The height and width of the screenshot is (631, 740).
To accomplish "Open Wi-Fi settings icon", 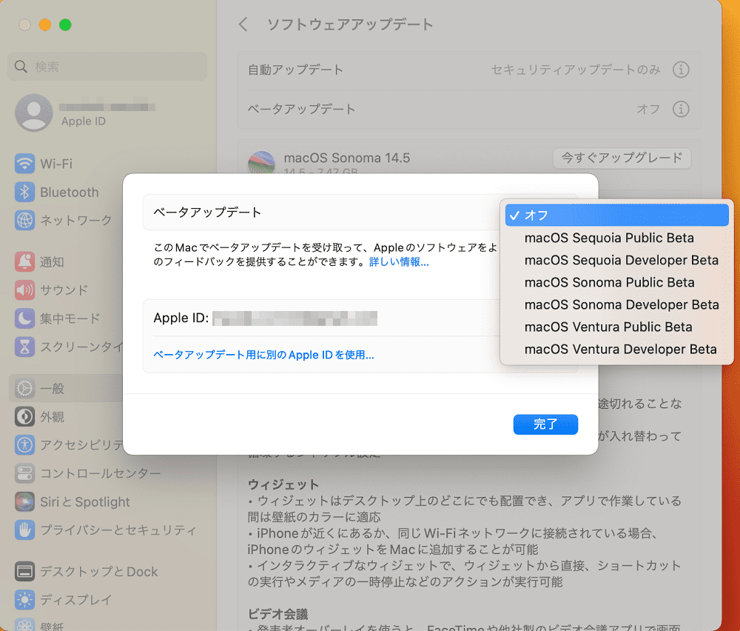I will click(x=24, y=164).
